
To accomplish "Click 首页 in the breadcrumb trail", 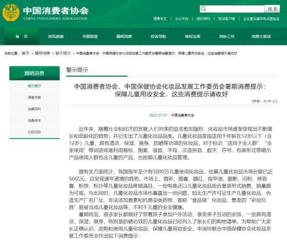I will click(25, 53).
